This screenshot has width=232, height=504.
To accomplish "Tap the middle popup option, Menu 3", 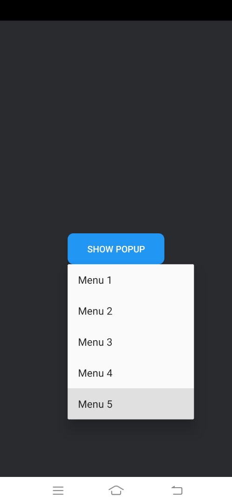I will coord(130,342).
